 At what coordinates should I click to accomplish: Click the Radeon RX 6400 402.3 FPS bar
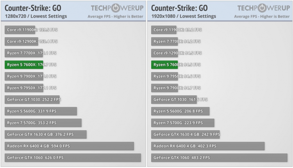(208, 146)
